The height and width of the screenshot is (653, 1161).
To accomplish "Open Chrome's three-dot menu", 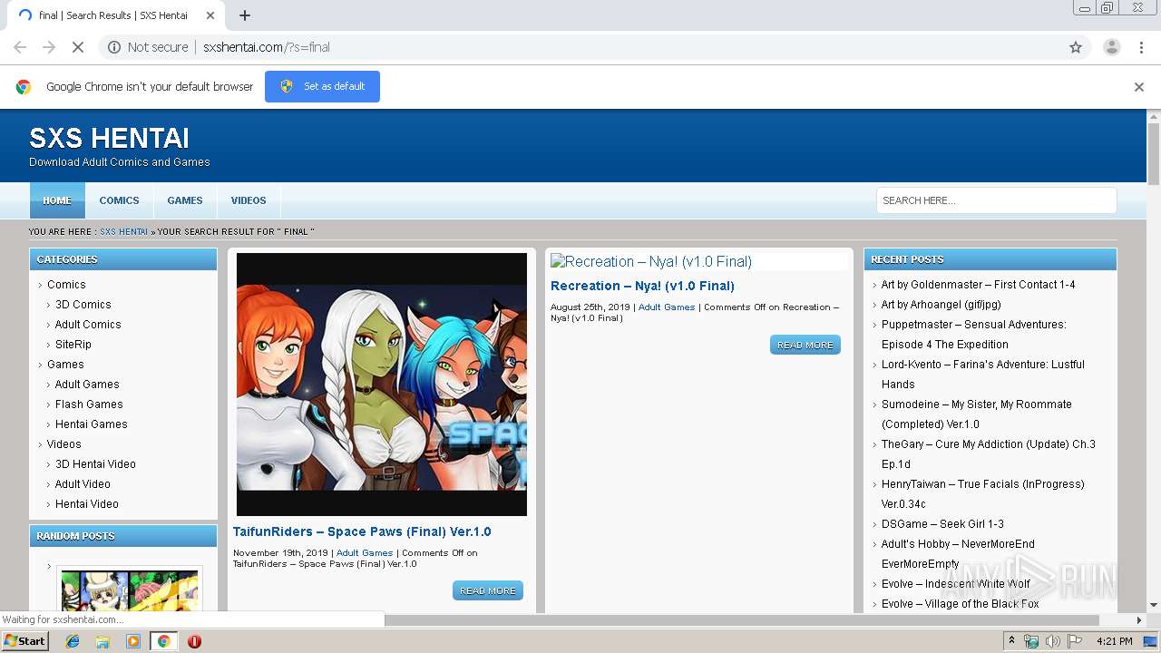I will [1141, 47].
